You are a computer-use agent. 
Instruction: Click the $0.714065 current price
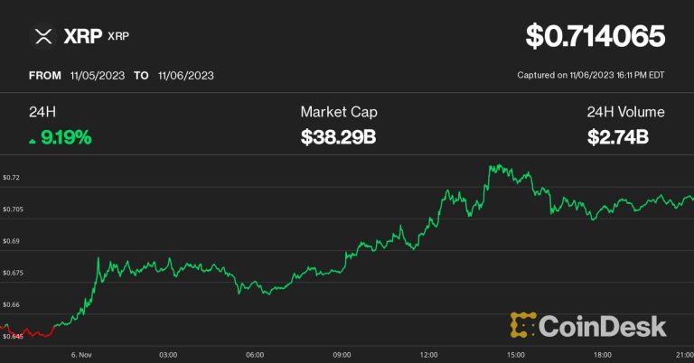[596, 37]
